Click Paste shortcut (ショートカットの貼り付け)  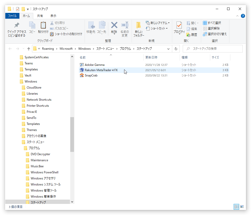tap(66, 34)
